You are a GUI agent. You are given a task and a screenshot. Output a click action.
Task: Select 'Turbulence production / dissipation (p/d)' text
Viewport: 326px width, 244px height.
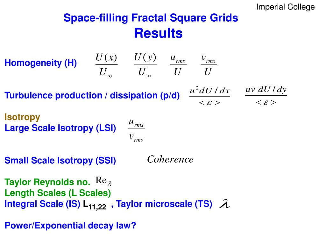(x=92, y=96)
